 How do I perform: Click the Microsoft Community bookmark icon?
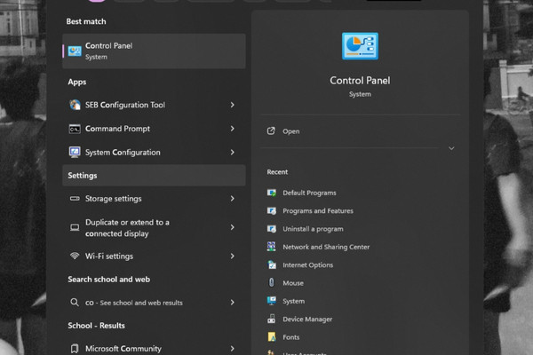coord(75,348)
